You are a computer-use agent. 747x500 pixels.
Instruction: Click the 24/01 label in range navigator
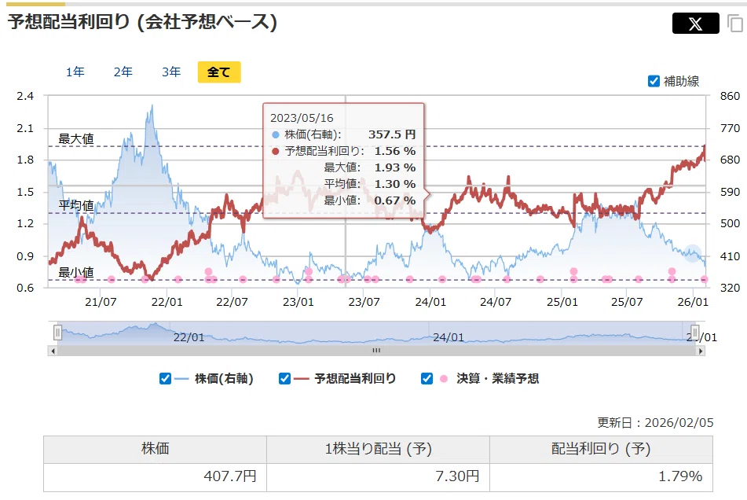[x=449, y=337]
